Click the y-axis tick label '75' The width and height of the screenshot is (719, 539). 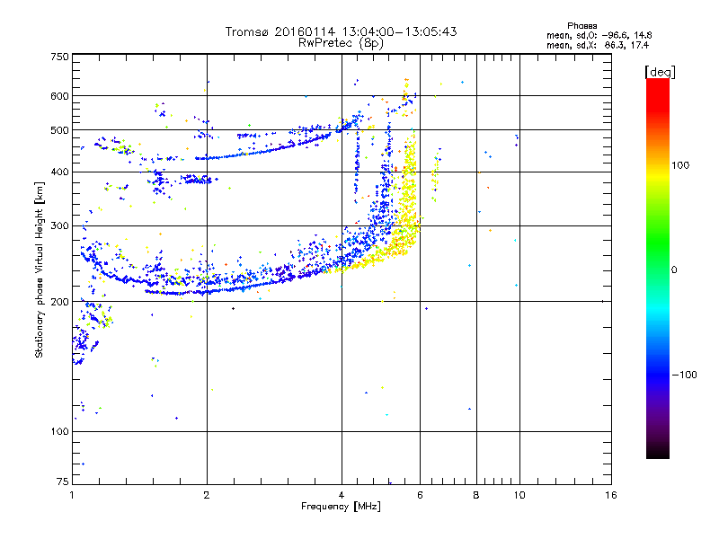click(63, 482)
